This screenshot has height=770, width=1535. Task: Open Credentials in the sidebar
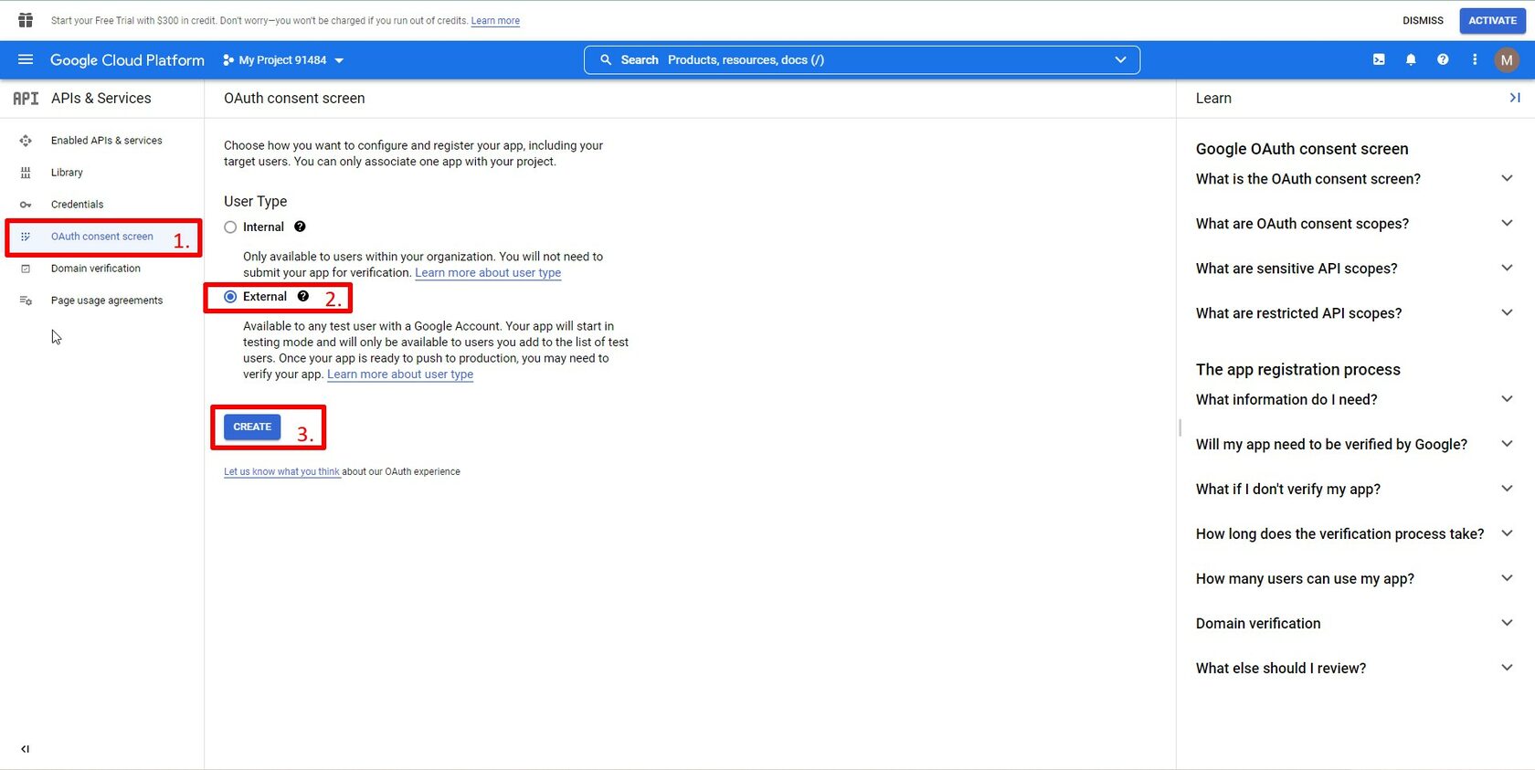(x=77, y=205)
